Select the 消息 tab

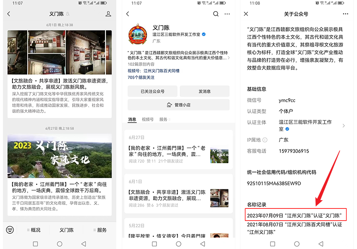[132, 119]
